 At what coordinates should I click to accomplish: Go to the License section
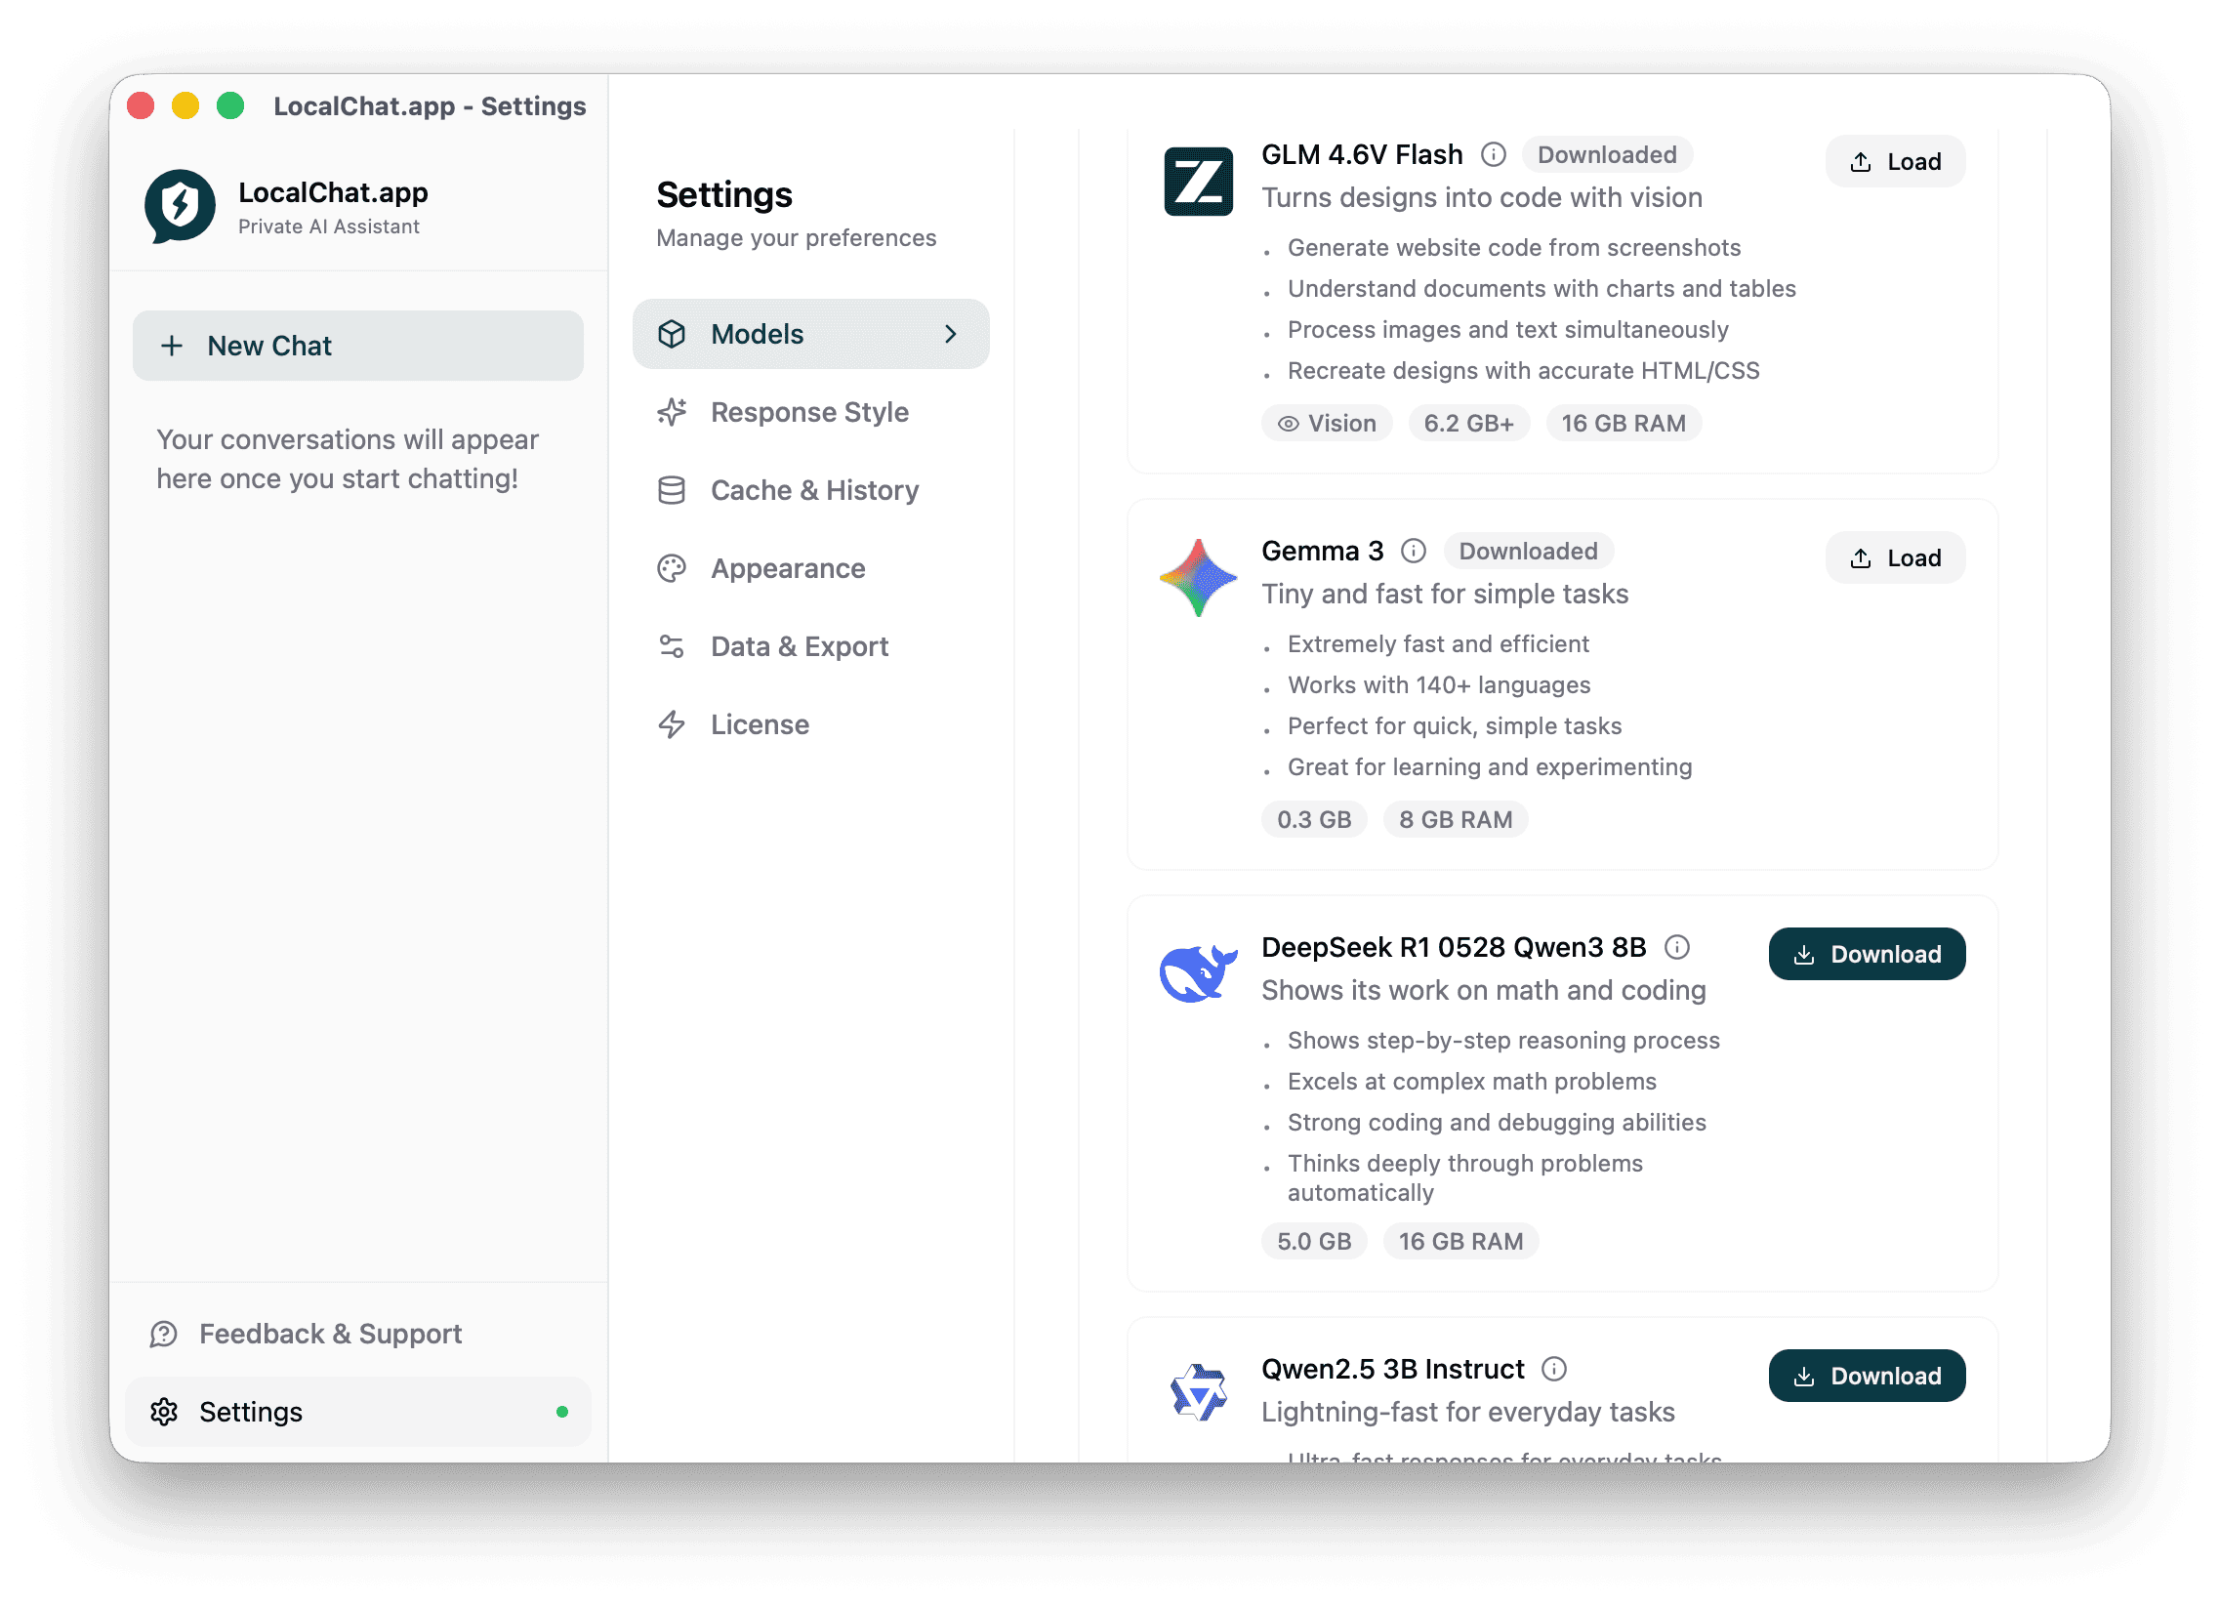click(760, 725)
